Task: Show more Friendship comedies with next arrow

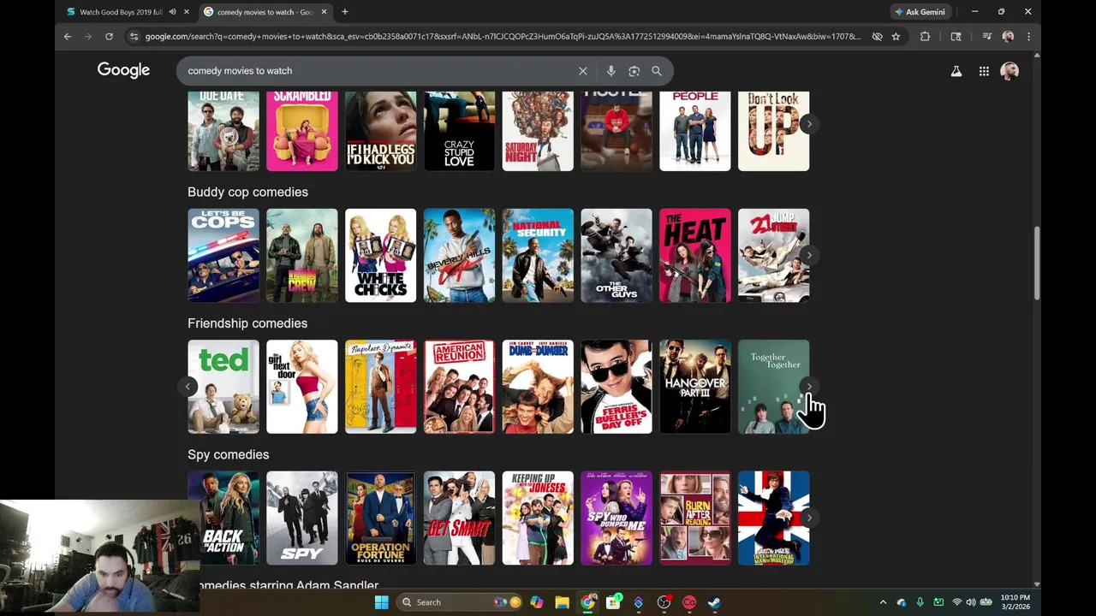Action: click(x=808, y=387)
